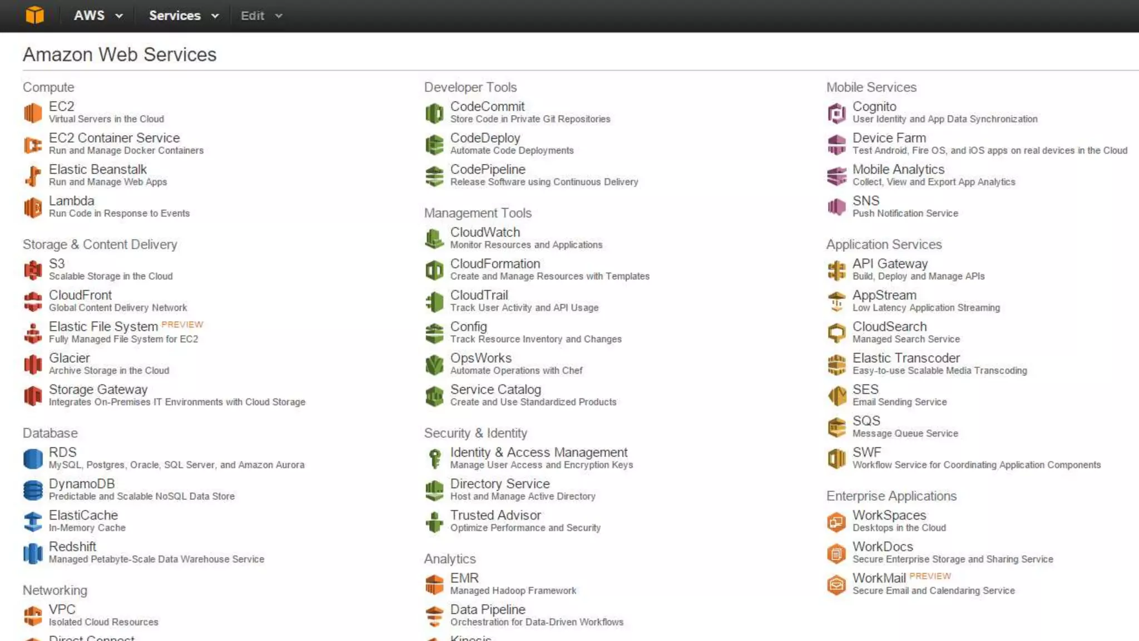Click the DynamoDB database icon
The width and height of the screenshot is (1139, 641).
pyautogui.click(x=33, y=490)
